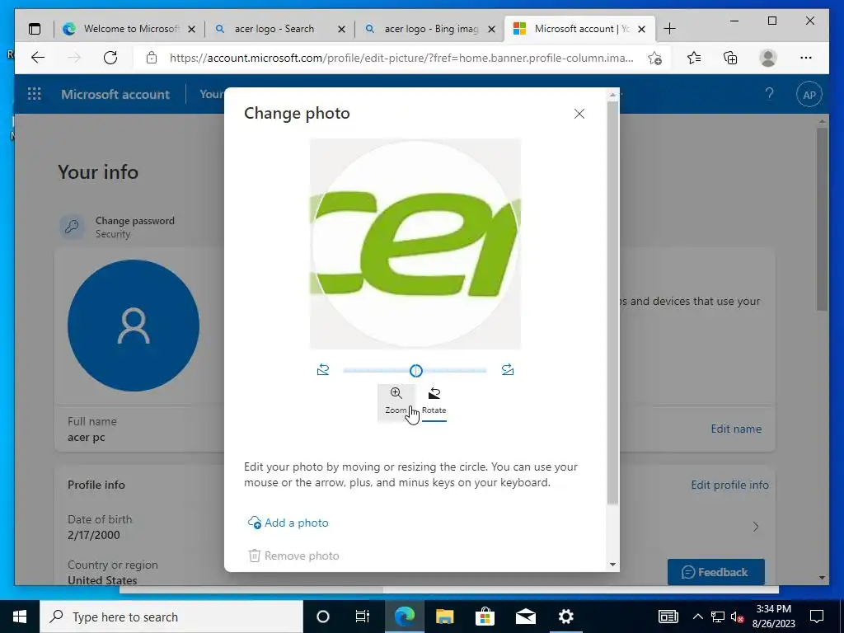Viewport: 844px width, 633px height.
Task: Open the Microsoft apps grid launcher
Action: click(x=34, y=94)
